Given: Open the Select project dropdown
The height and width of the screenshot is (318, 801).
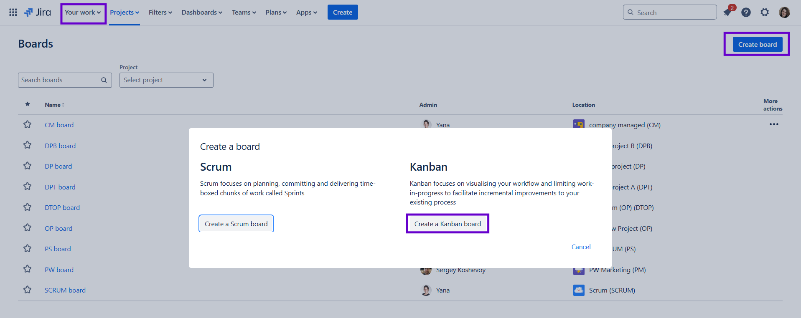Looking at the screenshot, I should pyautogui.click(x=166, y=80).
